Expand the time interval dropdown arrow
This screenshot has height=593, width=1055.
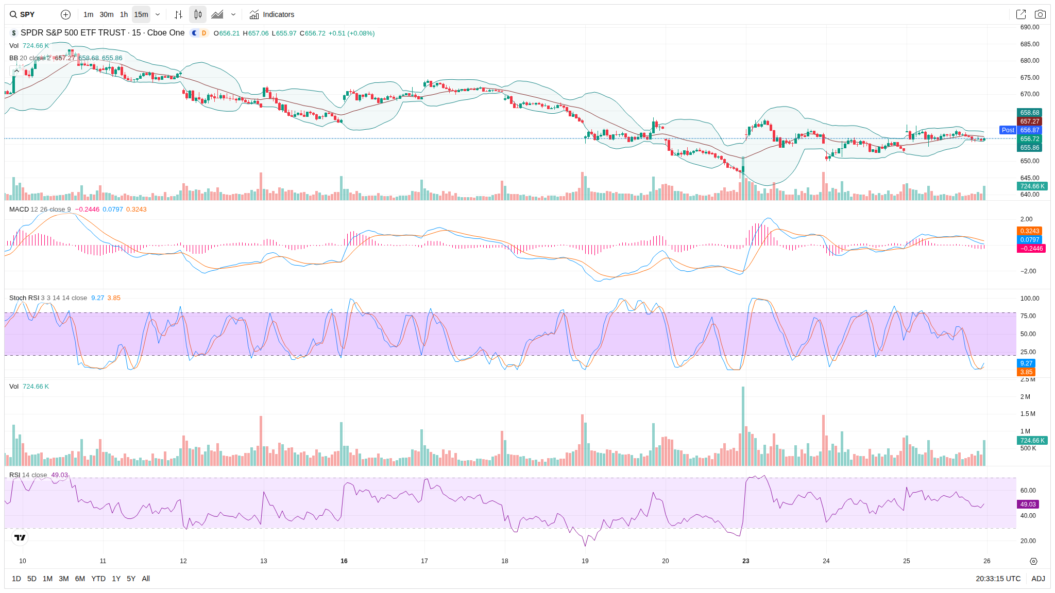coord(158,14)
